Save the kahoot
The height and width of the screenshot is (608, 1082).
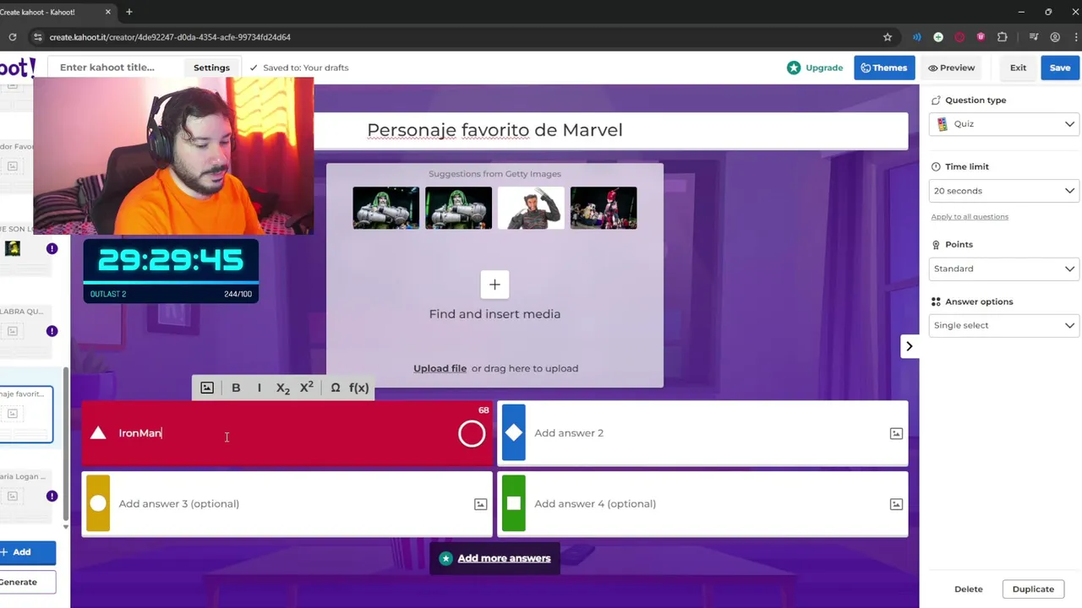click(1060, 68)
